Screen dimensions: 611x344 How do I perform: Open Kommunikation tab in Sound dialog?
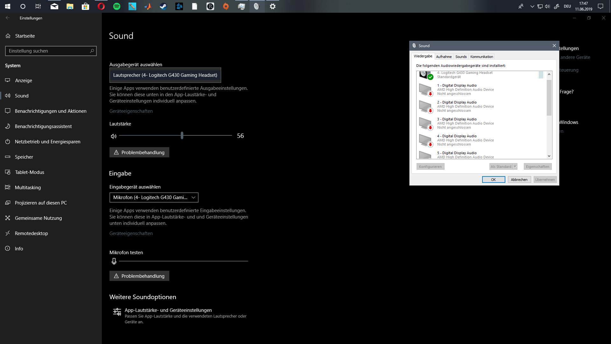(x=481, y=57)
